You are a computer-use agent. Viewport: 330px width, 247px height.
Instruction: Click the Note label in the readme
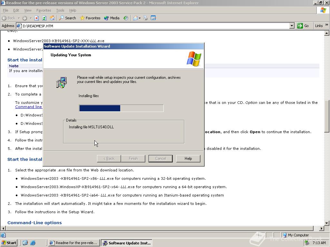pyautogui.click(x=14, y=66)
